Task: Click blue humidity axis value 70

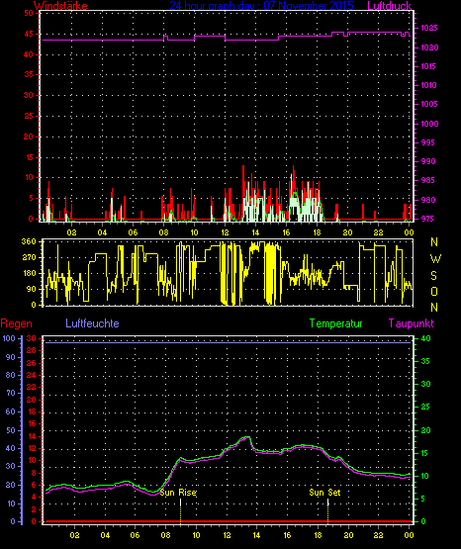Action: click(x=11, y=393)
